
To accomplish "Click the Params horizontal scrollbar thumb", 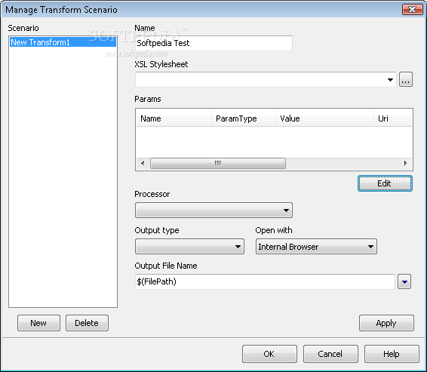I will pos(218,164).
